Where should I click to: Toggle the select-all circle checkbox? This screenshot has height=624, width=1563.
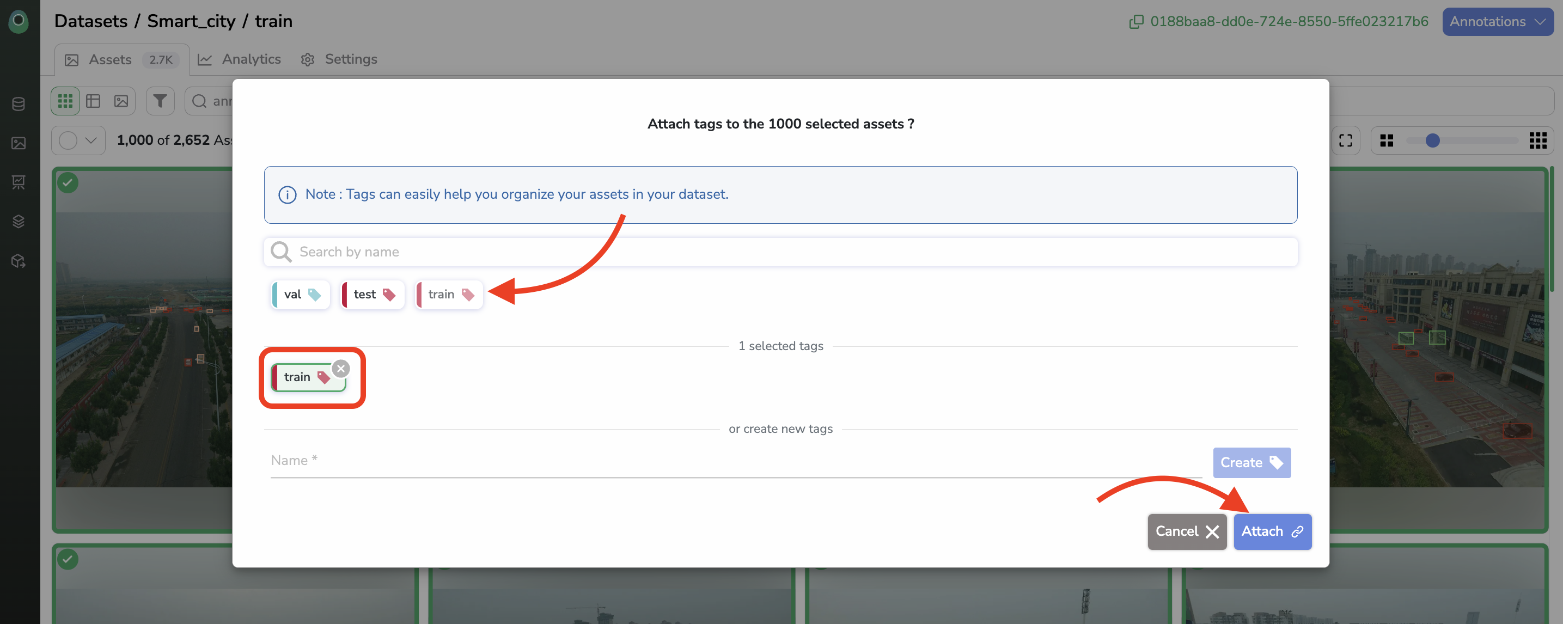68,140
